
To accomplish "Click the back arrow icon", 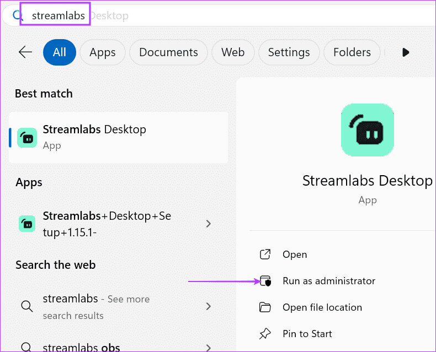I will (25, 52).
